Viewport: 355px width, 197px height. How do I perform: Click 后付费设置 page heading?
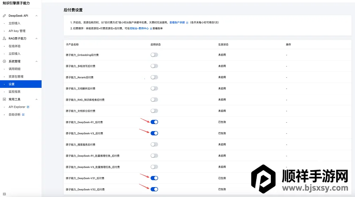click(73, 10)
